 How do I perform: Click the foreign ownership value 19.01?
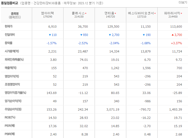pos(115,60)
